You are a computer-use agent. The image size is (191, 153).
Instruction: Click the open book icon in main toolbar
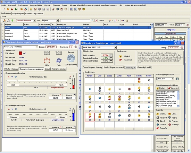[x=66, y=9]
